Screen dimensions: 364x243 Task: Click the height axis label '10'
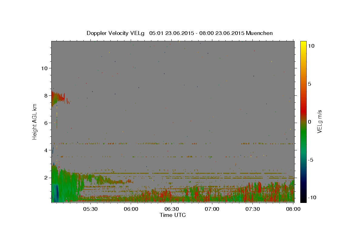tap(44, 68)
